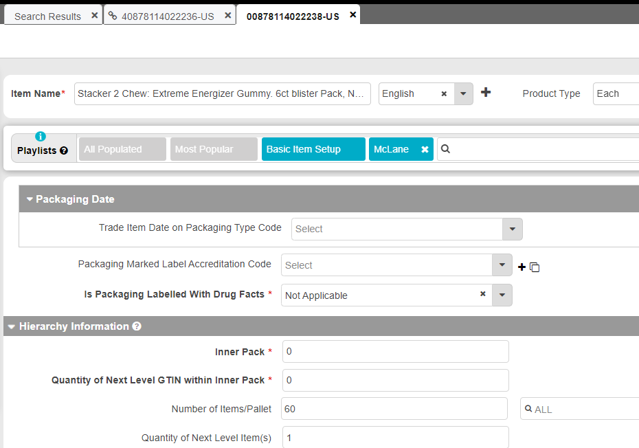Click the Is Packaging Labelled With Drug Facts label
The width and height of the screenshot is (639, 448).
(x=175, y=294)
